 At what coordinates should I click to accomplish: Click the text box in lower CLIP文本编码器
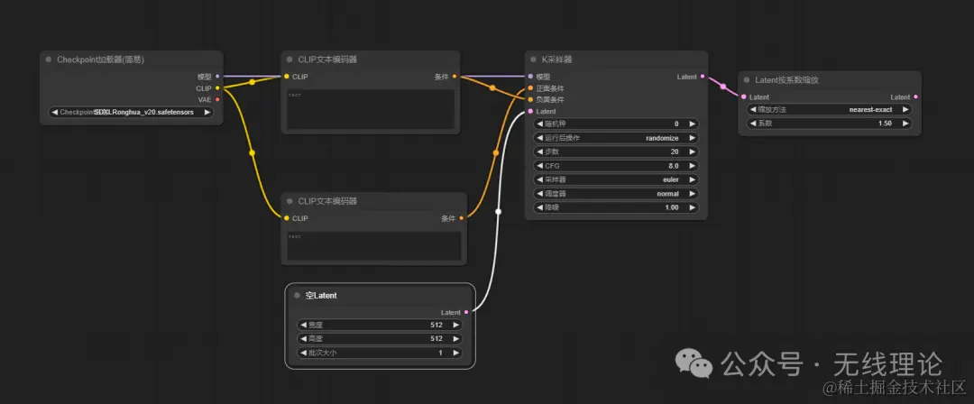tap(374, 245)
